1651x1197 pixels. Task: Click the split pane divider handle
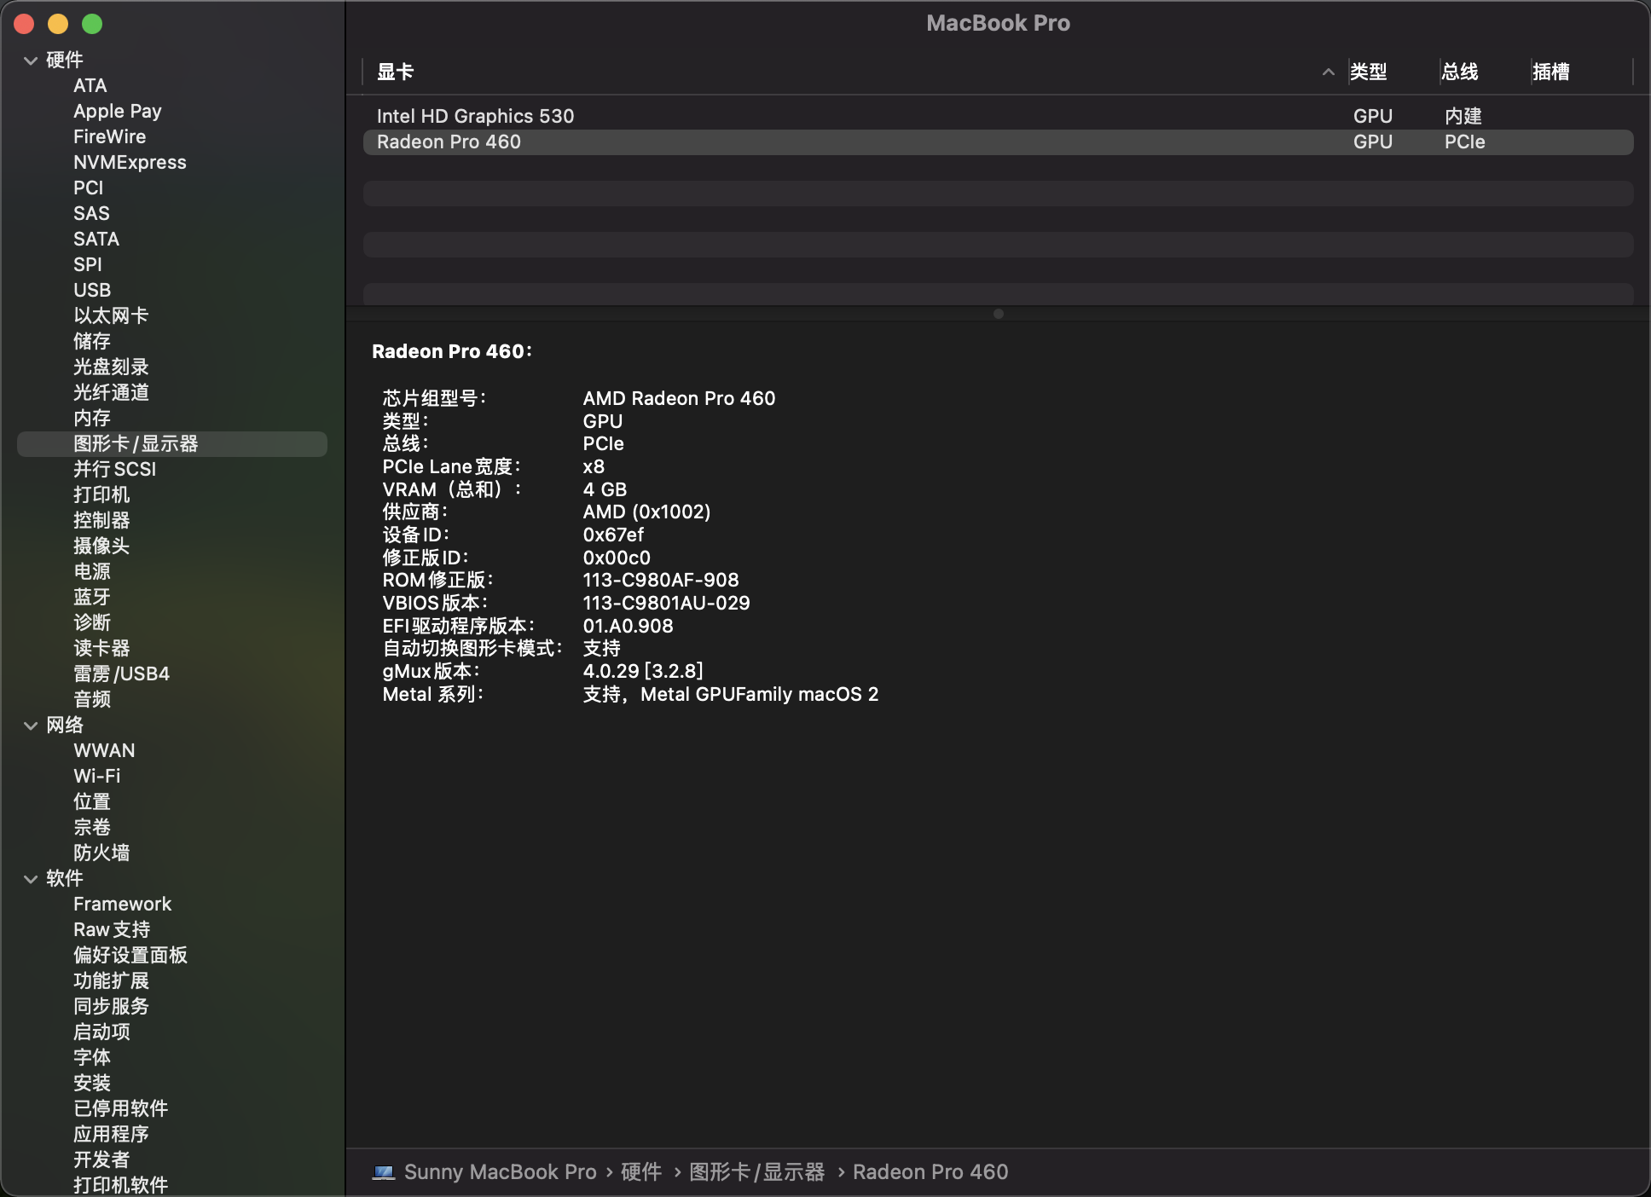point(998,314)
